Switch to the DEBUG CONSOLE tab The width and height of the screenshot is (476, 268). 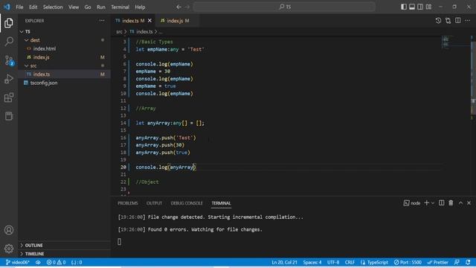tap(187, 203)
